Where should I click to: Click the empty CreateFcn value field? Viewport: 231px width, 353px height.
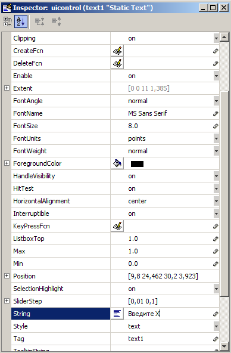pyautogui.click(x=168, y=51)
